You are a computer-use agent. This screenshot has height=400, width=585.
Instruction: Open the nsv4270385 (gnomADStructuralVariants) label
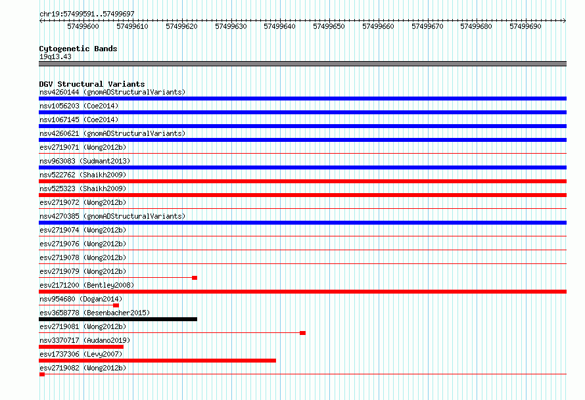click(x=112, y=216)
